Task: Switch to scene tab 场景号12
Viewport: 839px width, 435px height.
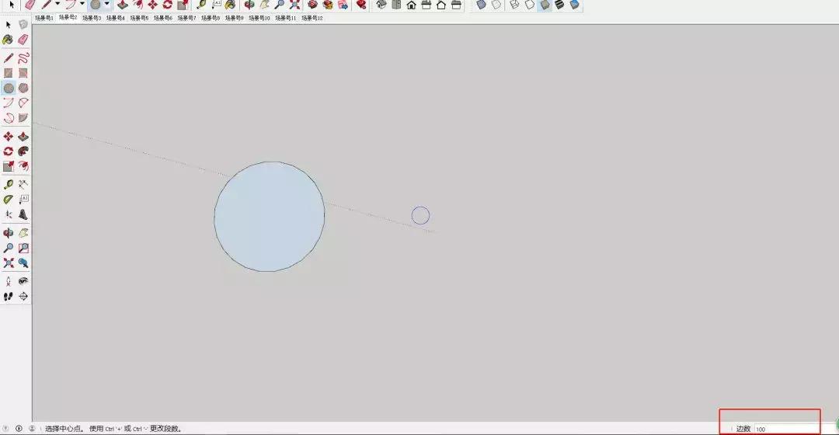Action: [x=312, y=18]
